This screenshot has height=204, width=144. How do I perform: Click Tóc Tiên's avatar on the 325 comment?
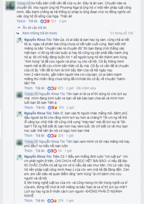click(x=19, y=114)
